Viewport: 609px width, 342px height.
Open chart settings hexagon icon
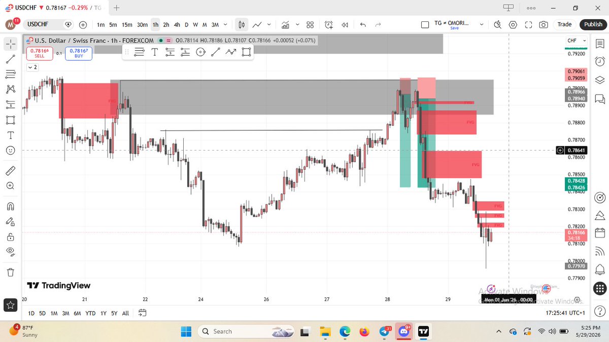(513, 24)
